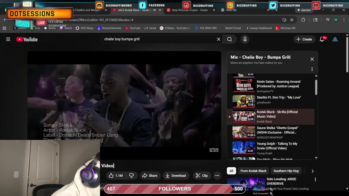Open the Chrome profile M avatar
This screenshot has height=196, width=349.
336,20
